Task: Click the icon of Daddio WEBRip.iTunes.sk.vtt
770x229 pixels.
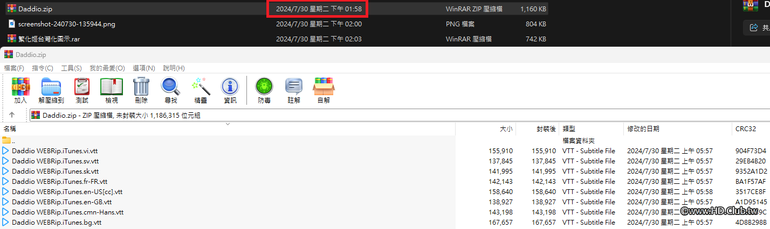Action: point(6,171)
